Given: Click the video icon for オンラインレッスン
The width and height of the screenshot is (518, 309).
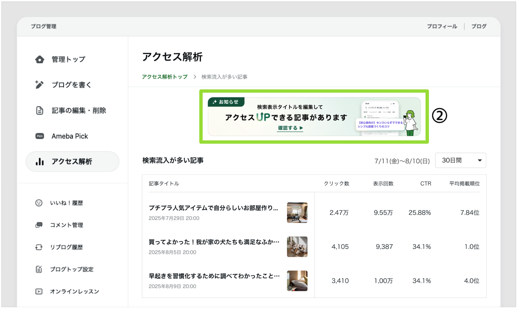Looking at the screenshot, I should click(x=39, y=291).
